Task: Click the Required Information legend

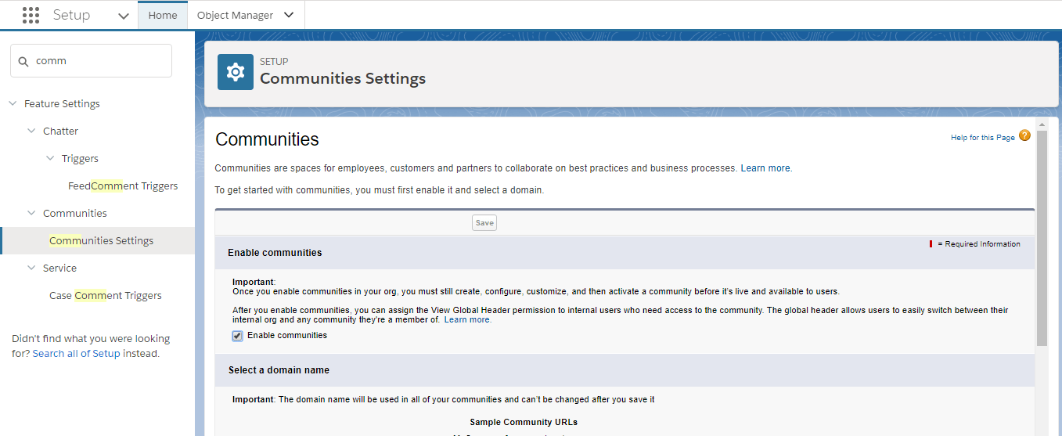Action: click(x=975, y=244)
